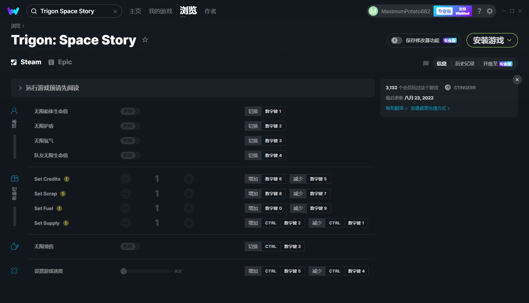This screenshot has width=529, height=303.
Task: Click the MaximumPotato682 user avatar
Action: click(373, 11)
